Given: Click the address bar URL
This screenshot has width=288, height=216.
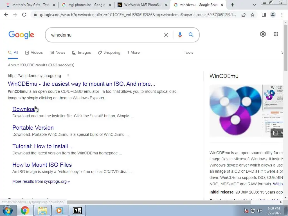Looking at the screenshot, I should [138, 15].
